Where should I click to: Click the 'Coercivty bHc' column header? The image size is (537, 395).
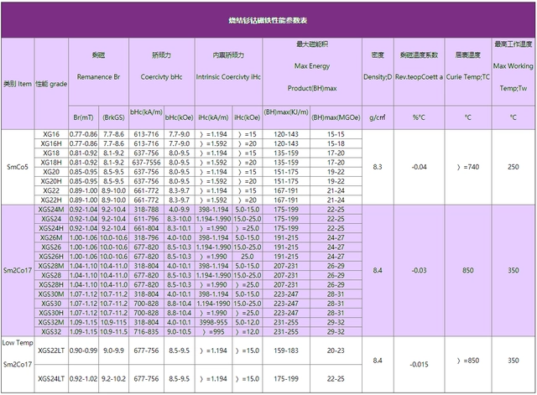click(x=164, y=75)
